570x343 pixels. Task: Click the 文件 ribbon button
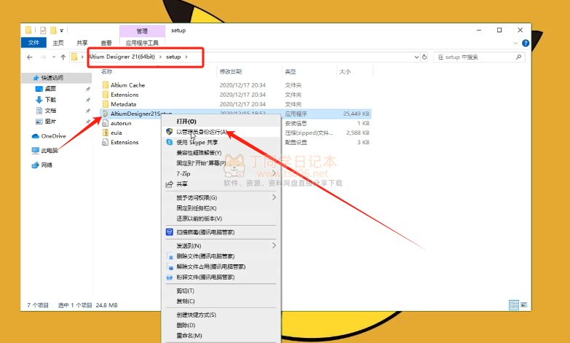point(33,43)
